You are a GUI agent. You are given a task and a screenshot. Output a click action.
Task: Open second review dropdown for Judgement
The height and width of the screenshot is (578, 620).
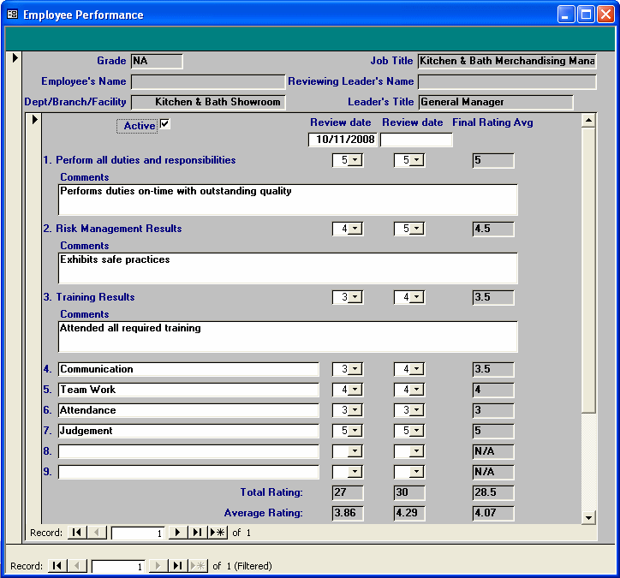417,431
